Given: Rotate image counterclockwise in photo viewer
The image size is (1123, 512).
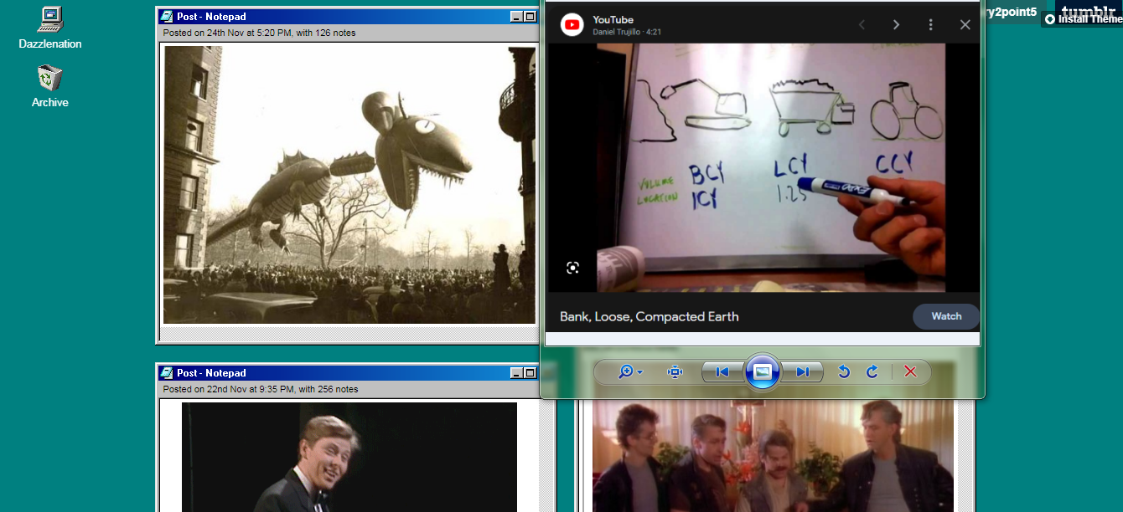Looking at the screenshot, I should tap(844, 371).
